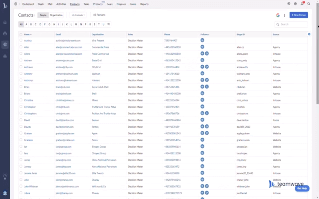Screen dimensions: 319x199
Task: Open the Forms menu
Action: [x=133, y=4]
